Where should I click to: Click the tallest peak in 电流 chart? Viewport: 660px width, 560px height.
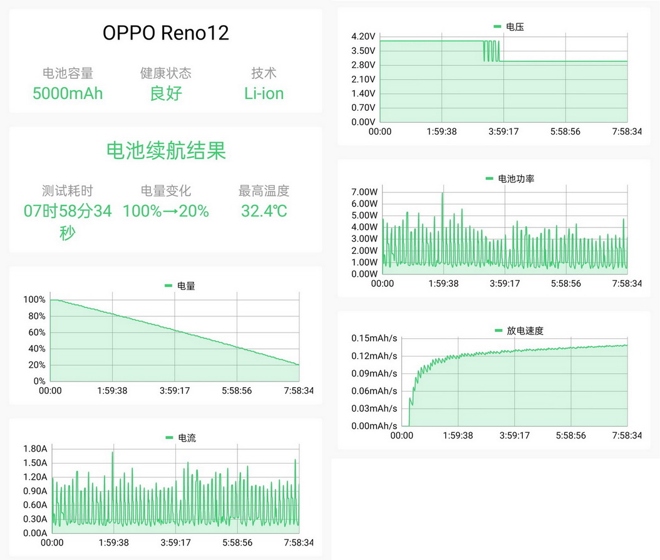[x=112, y=454]
